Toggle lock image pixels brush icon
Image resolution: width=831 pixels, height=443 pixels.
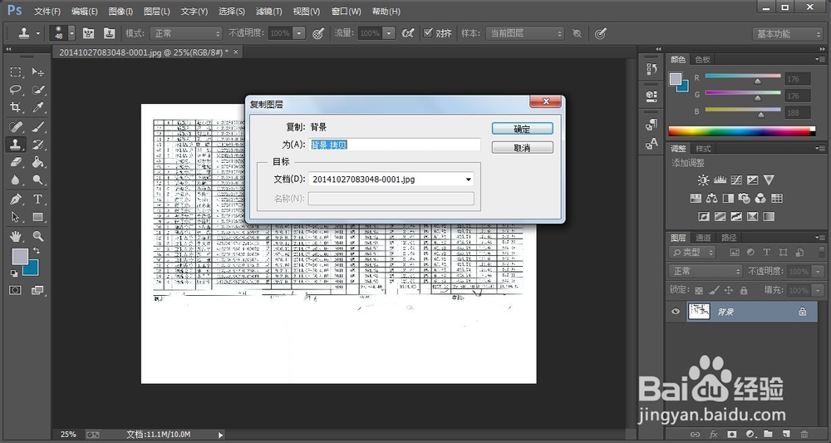tap(714, 290)
